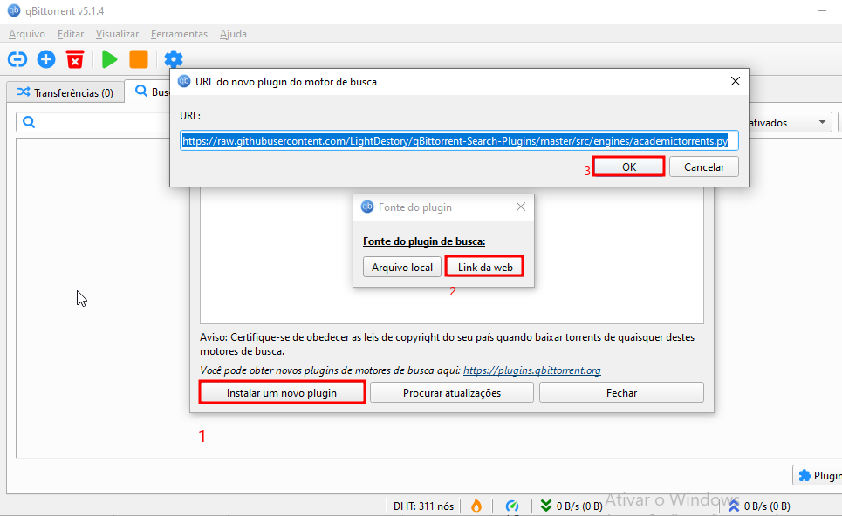This screenshot has height=516, width=842.
Task: Confirm the plugin URL with OK
Action: point(628,166)
